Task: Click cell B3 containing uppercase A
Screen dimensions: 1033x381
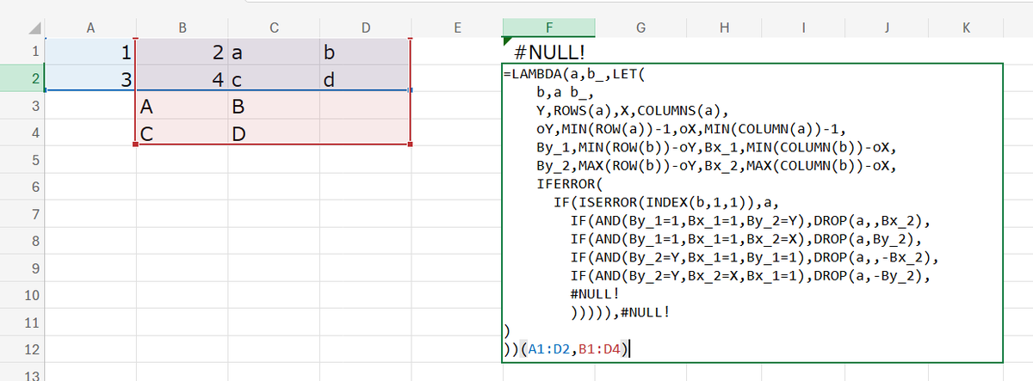Action: (x=182, y=107)
